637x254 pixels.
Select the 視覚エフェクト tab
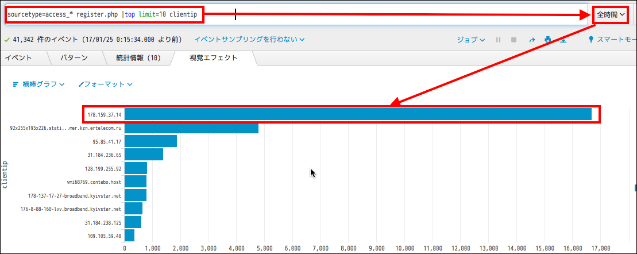213,57
